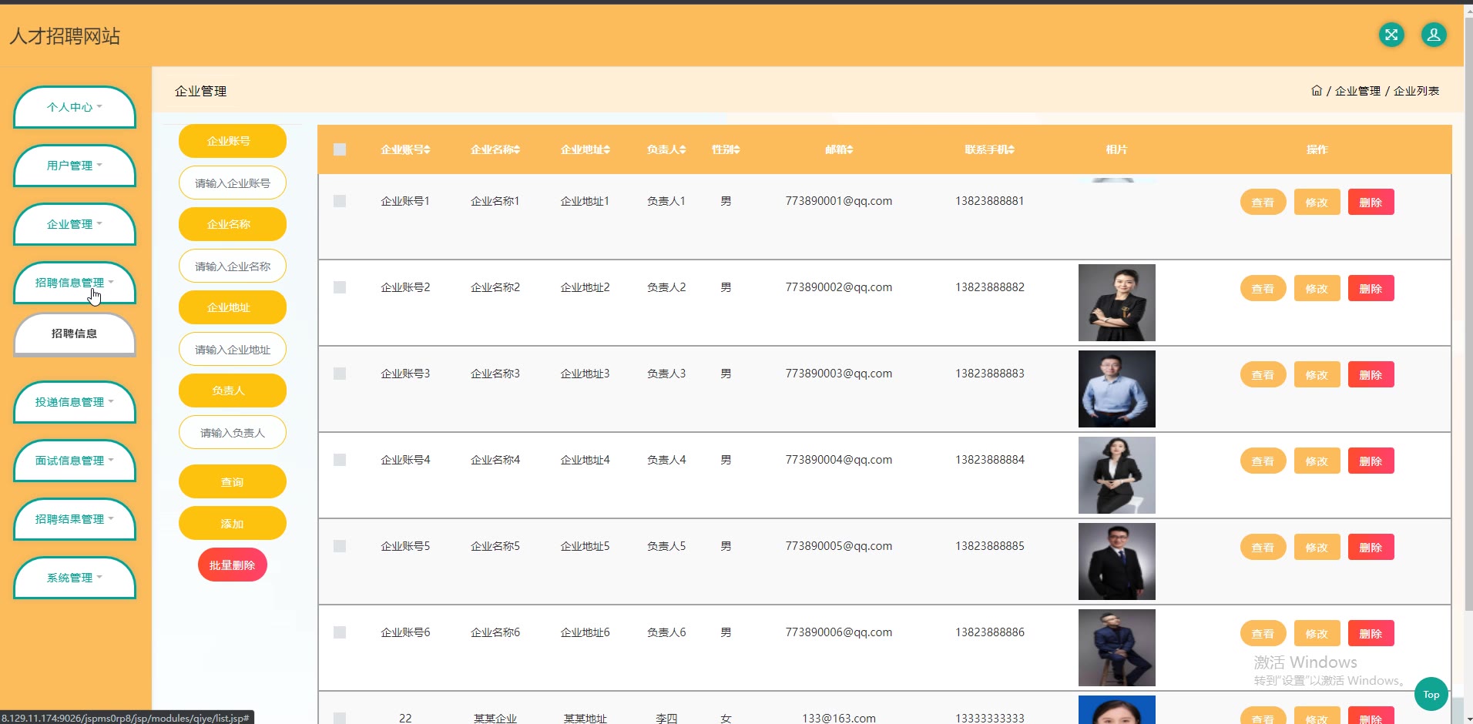Viewport: 1473px width, 724px height.
Task: Check the row for 企业账号3
Action: point(340,374)
